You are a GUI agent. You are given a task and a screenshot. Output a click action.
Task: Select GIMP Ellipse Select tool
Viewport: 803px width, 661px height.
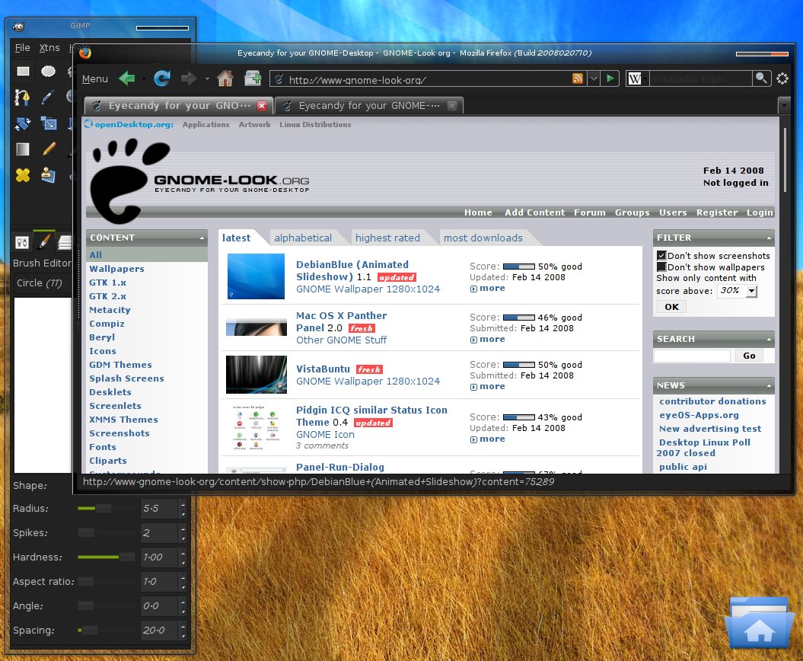[48, 72]
